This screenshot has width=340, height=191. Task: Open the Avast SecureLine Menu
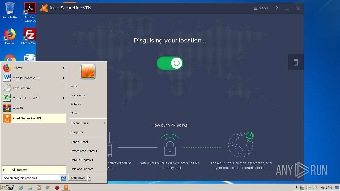pyautogui.click(x=261, y=8)
